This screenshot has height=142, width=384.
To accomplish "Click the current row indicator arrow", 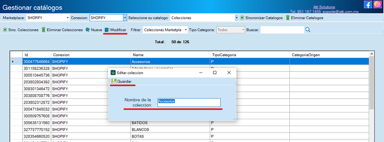I will coord(13,62).
